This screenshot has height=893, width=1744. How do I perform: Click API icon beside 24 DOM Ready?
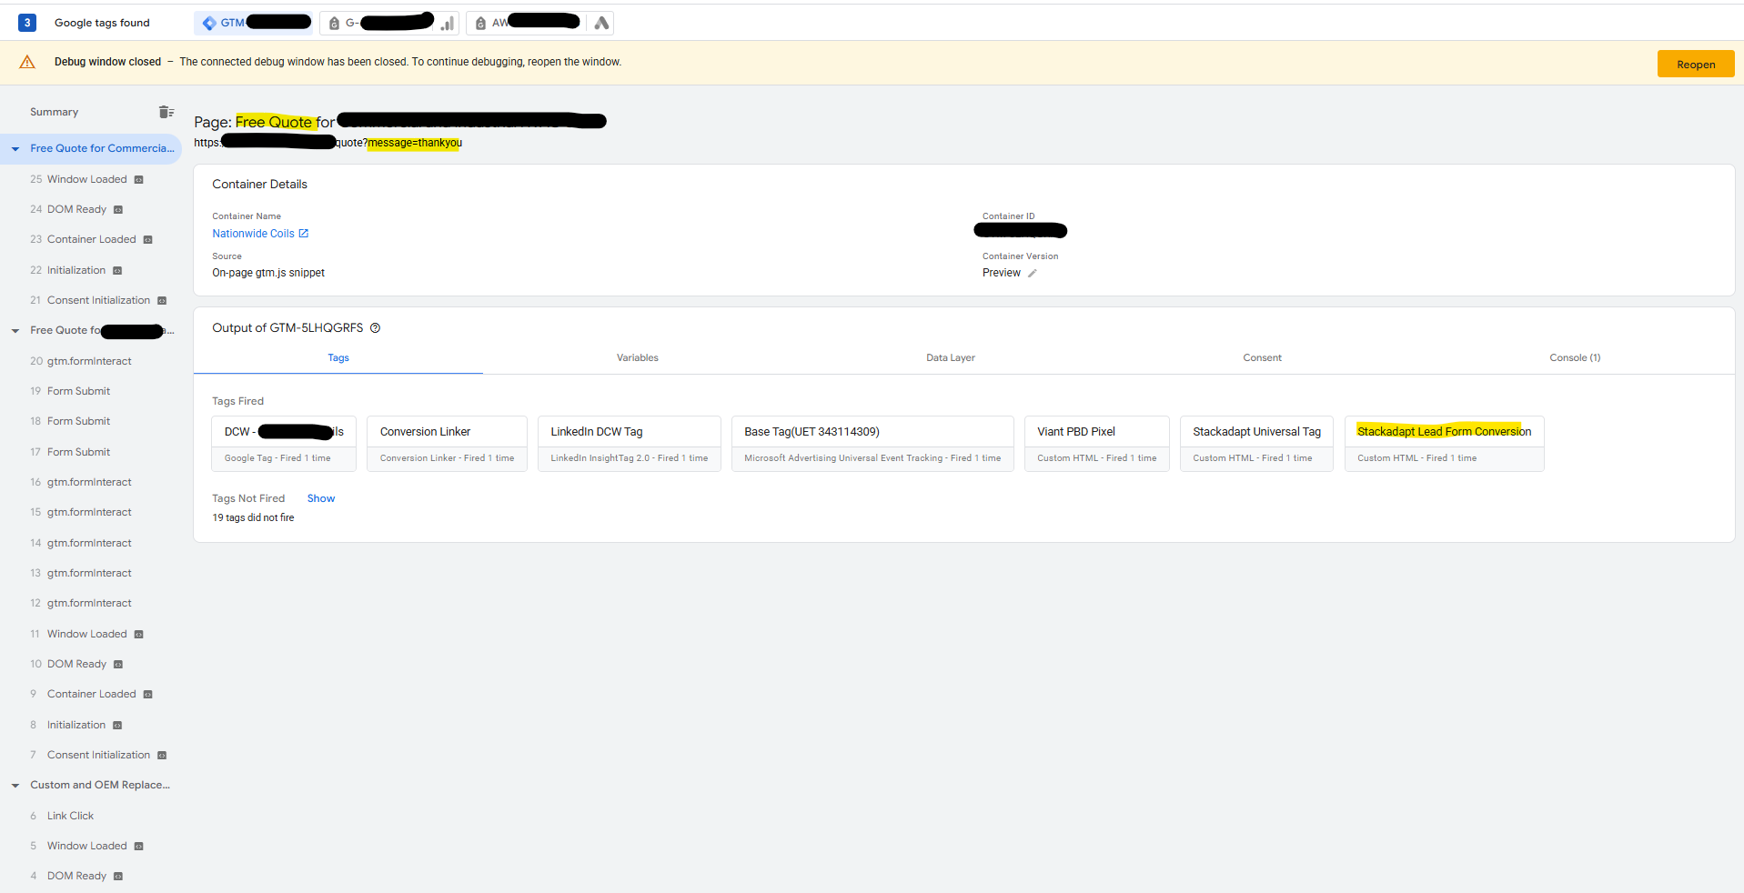click(118, 209)
